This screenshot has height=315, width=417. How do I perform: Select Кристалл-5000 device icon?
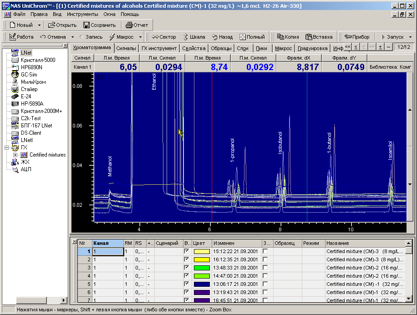point(15,60)
